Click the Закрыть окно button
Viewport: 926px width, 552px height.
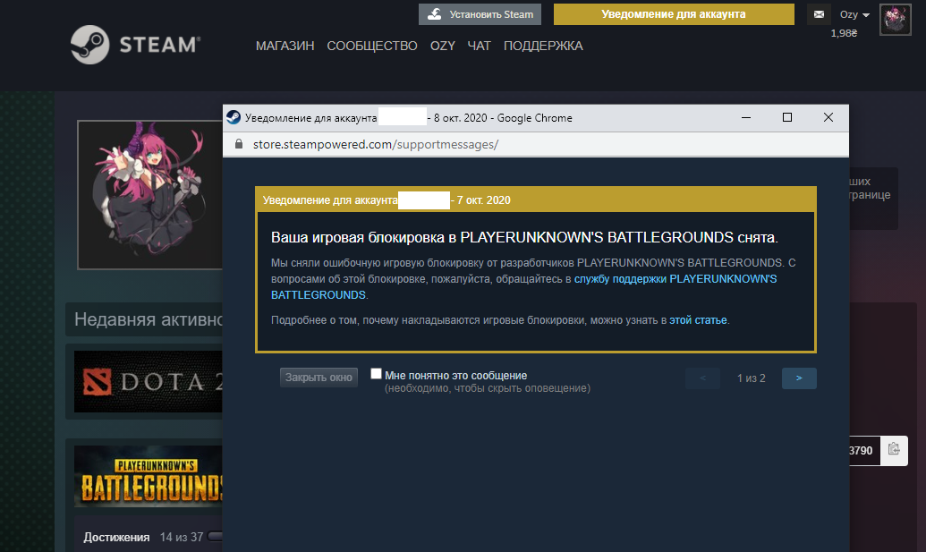tap(319, 378)
